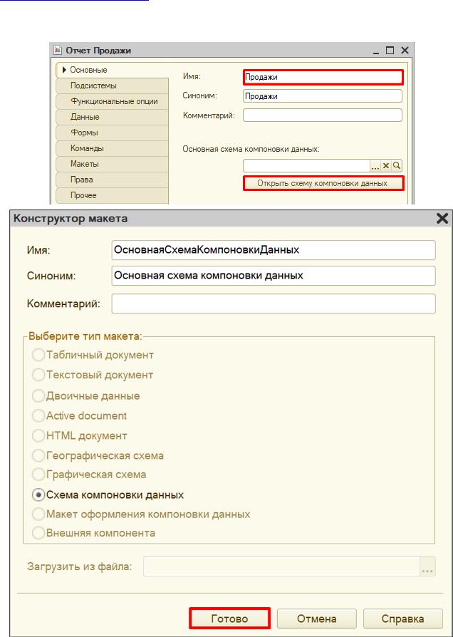Click the Выберите тип макета group label

pos(85,336)
